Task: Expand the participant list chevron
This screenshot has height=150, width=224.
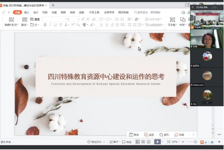Action: click(207, 102)
